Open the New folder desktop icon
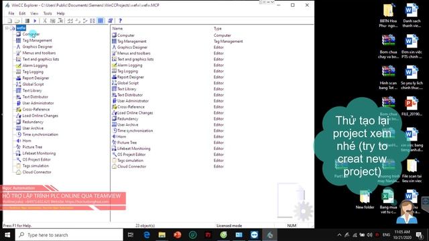The width and height of the screenshot is (429, 241). pyautogui.click(x=365, y=199)
